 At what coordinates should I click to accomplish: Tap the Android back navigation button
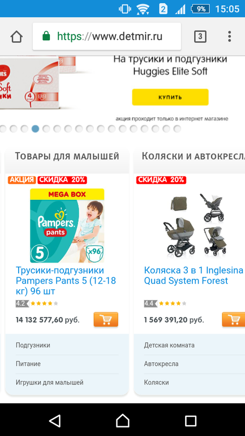tap(55, 421)
